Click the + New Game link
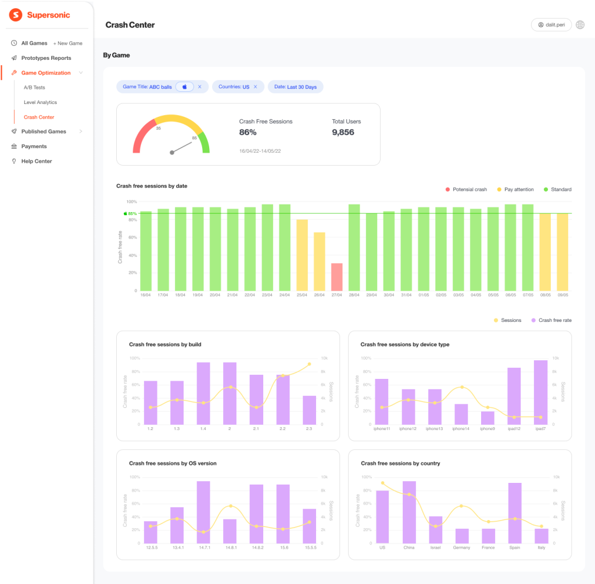 (x=68, y=44)
